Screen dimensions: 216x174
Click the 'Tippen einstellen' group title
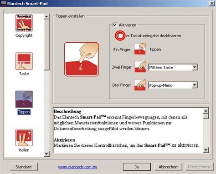pos(70,16)
